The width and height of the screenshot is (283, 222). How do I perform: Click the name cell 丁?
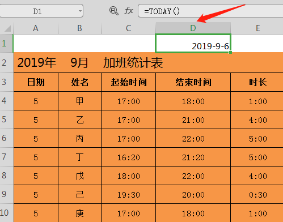point(79,157)
